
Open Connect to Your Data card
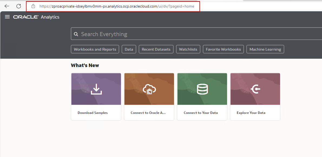202,97
